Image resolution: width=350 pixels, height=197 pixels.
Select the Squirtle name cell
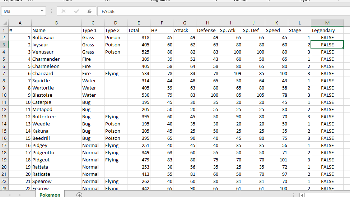(x=56, y=81)
